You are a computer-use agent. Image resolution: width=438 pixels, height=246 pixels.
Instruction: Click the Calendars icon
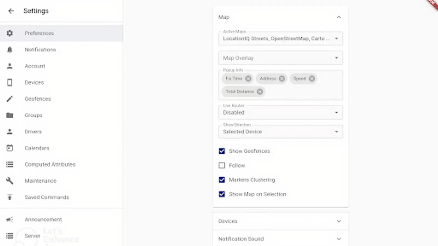coord(10,148)
